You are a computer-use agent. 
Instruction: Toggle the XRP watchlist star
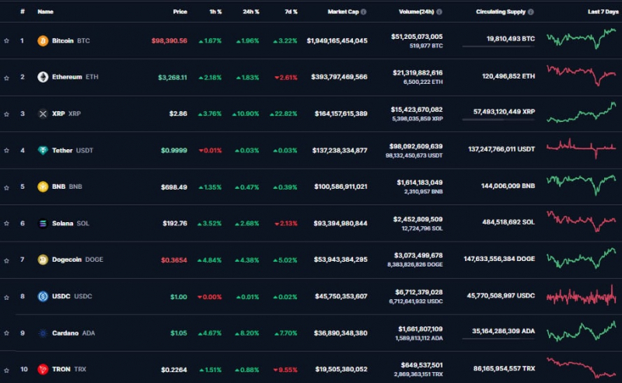[7, 114]
